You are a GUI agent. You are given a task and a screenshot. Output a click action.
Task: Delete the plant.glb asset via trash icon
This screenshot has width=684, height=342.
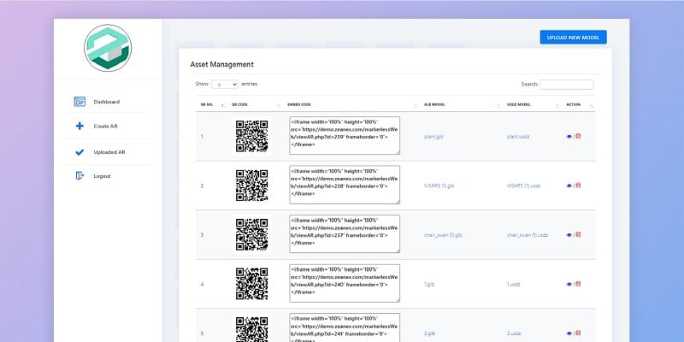click(x=578, y=136)
